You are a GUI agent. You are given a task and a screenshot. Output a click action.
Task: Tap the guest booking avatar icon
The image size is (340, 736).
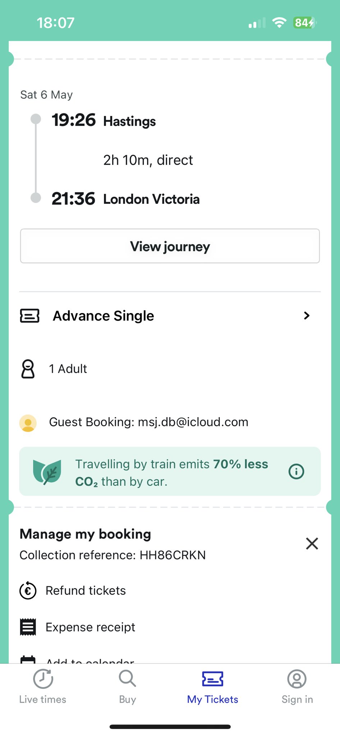(x=28, y=423)
